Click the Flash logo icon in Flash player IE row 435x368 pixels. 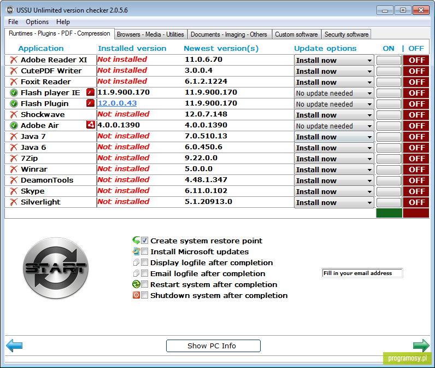tap(90, 92)
